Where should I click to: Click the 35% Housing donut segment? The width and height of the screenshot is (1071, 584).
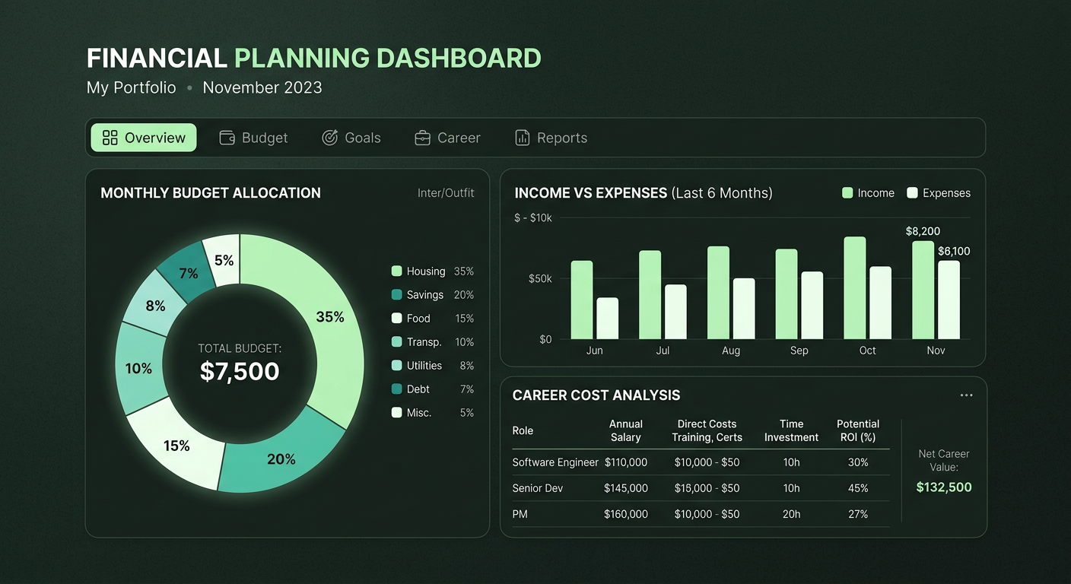(329, 317)
